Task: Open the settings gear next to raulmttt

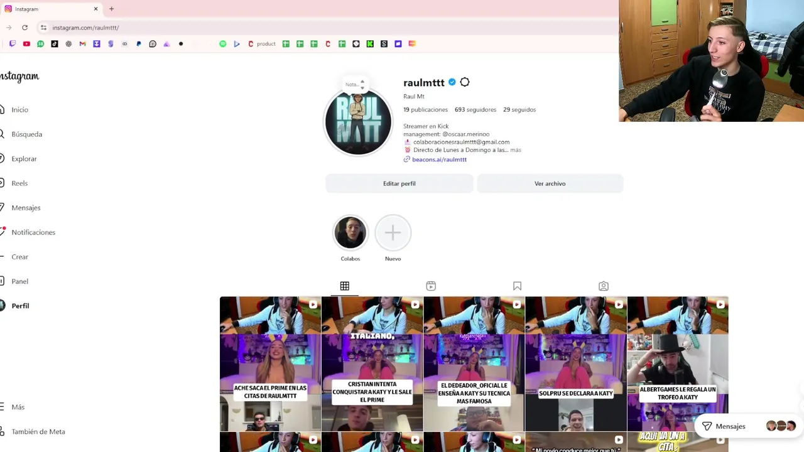Action: (x=465, y=82)
